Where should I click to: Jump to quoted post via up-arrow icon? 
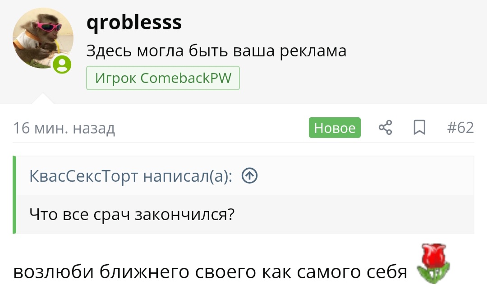(250, 175)
